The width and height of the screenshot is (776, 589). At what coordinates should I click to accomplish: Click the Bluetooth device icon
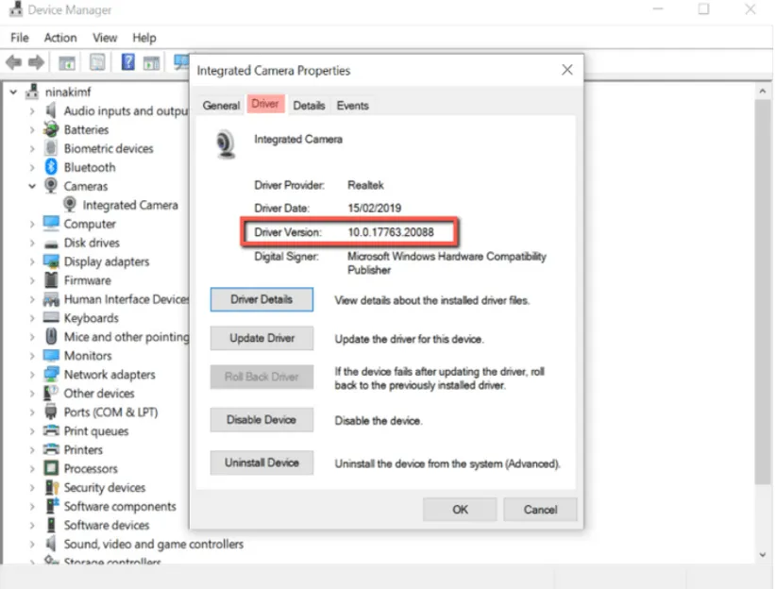51,167
